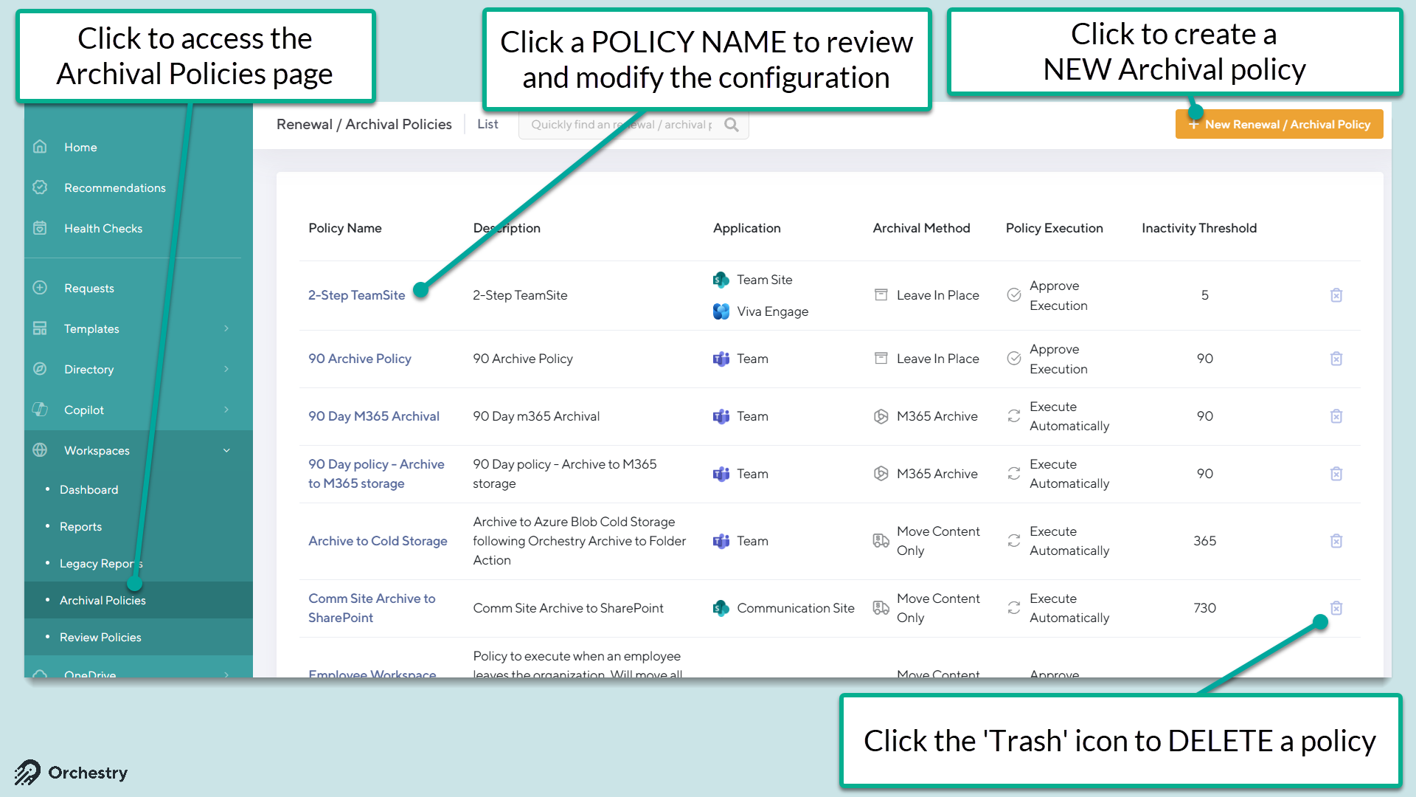This screenshot has height=797, width=1416.
Task: Click the search magnifier icon
Action: pyautogui.click(x=731, y=125)
